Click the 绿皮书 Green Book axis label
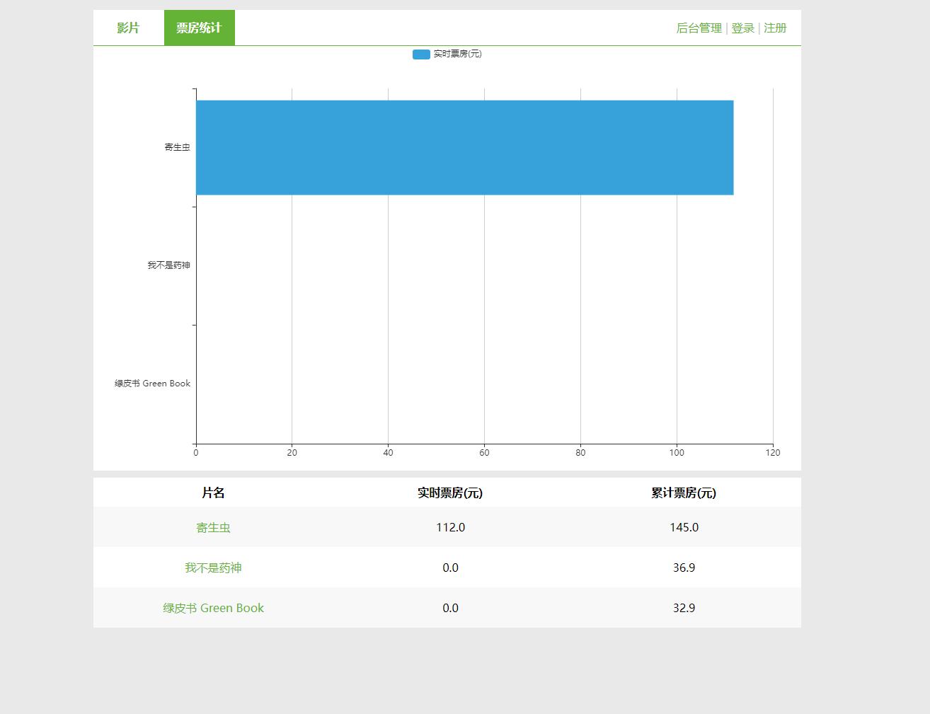930x714 pixels. pyautogui.click(x=151, y=383)
